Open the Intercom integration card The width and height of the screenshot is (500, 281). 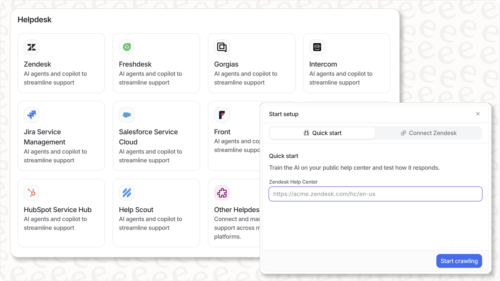tap(346, 63)
